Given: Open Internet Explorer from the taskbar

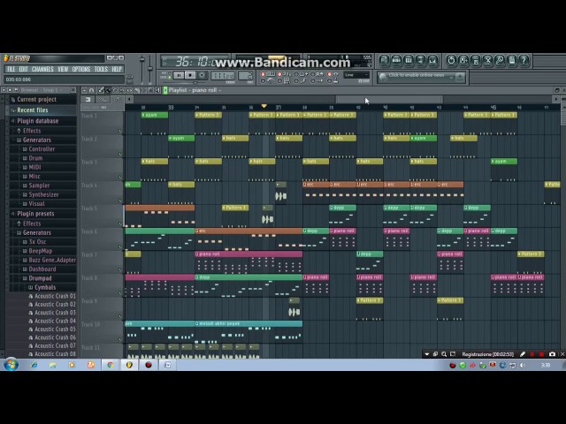Looking at the screenshot, I should [34, 365].
